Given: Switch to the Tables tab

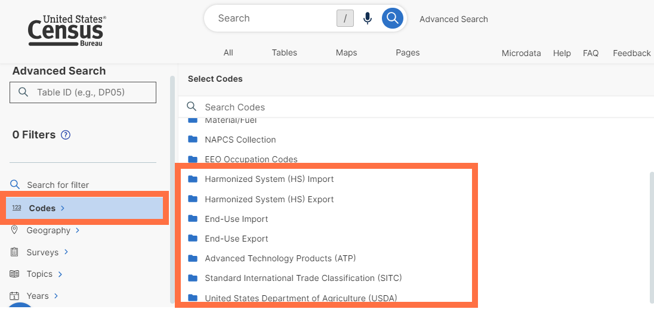Looking at the screenshot, I should pos(285,52).
